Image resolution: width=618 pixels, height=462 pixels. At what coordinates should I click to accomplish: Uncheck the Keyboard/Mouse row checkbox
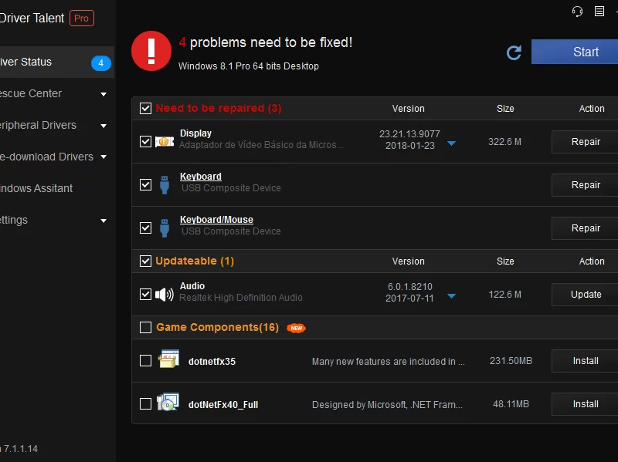[145, 228]
